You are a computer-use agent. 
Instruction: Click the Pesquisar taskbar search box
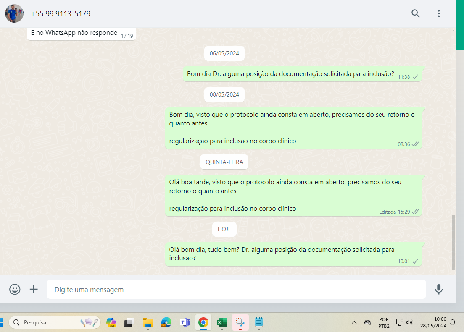click(55, 322)
